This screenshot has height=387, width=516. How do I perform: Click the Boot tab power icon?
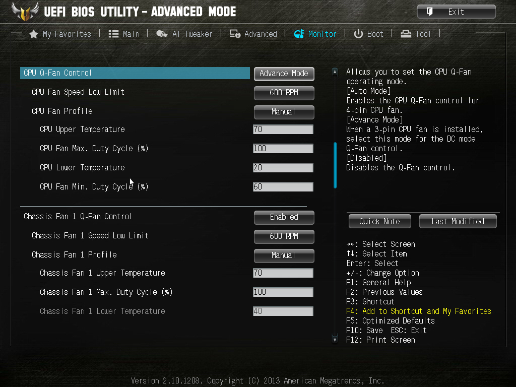(x=358, y=34)
